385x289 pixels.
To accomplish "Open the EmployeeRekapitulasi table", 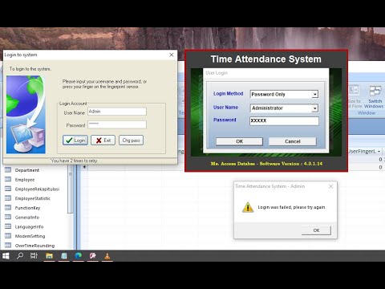I will (37, 189).
